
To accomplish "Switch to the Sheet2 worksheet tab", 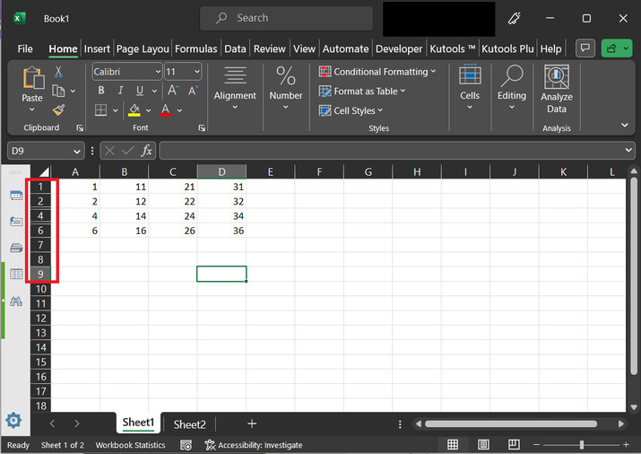I will (189, 424).
